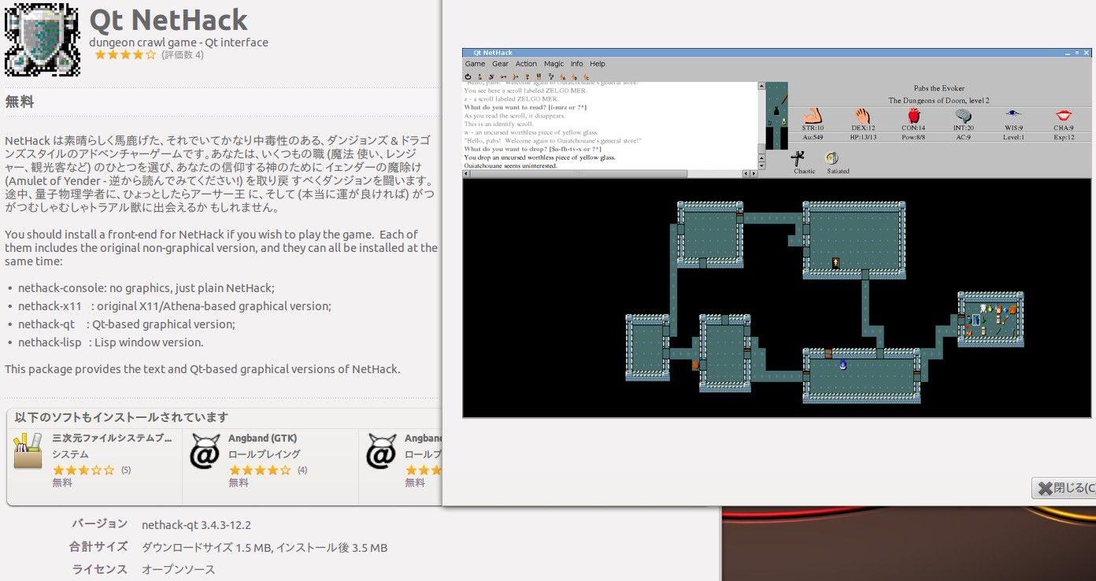1096x581 pixels.
Task: Click the 'HP:13/13' value
Action: (x=863, y=137)
